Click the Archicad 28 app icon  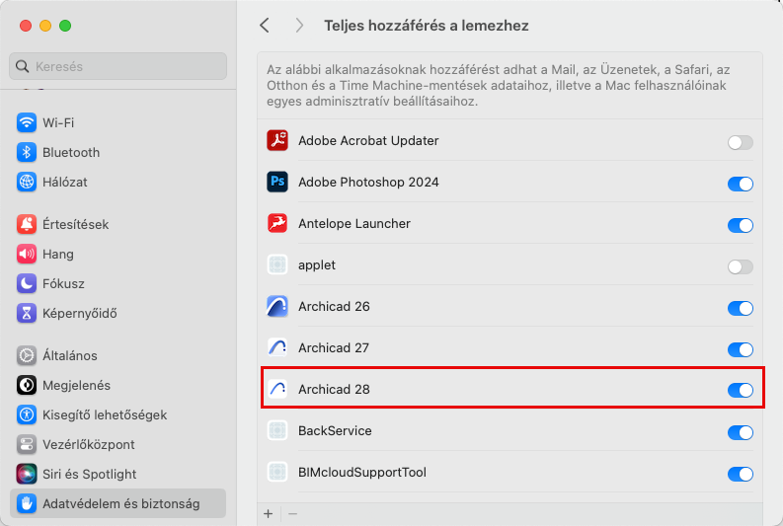(277, 389)
